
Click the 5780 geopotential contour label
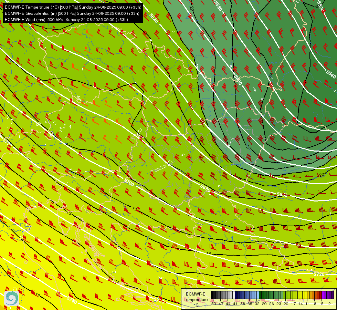coord(72,300)
